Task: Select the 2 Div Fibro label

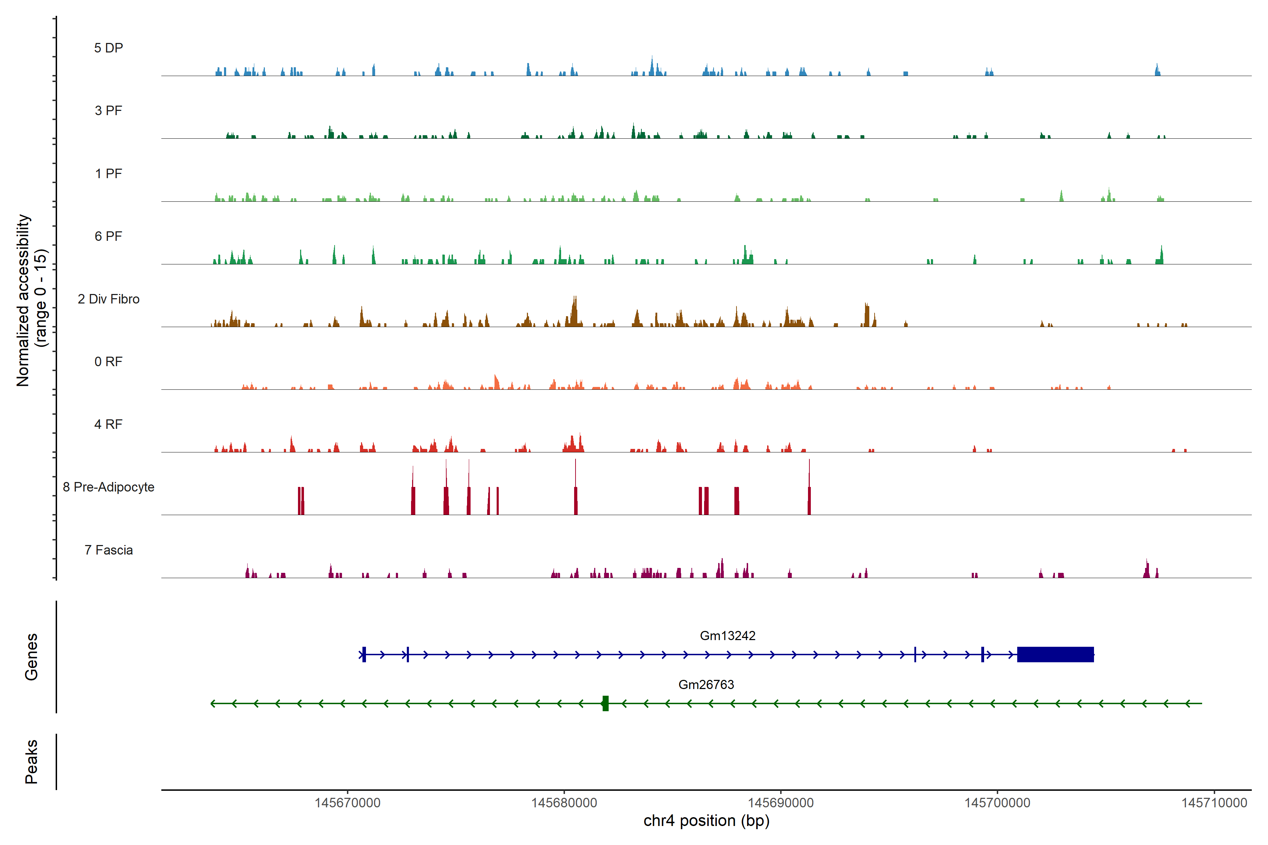Action: pos(108,299)
